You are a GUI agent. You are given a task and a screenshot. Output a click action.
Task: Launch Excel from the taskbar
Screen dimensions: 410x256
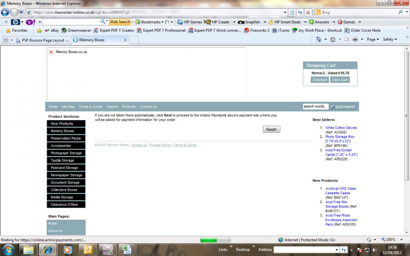[125, 249]
